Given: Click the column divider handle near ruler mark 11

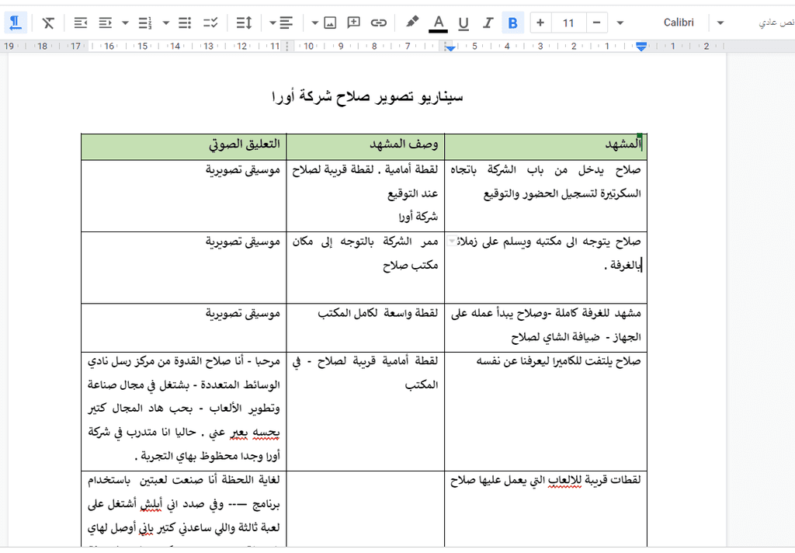Looking at the screenshot, I should point(287,47).
